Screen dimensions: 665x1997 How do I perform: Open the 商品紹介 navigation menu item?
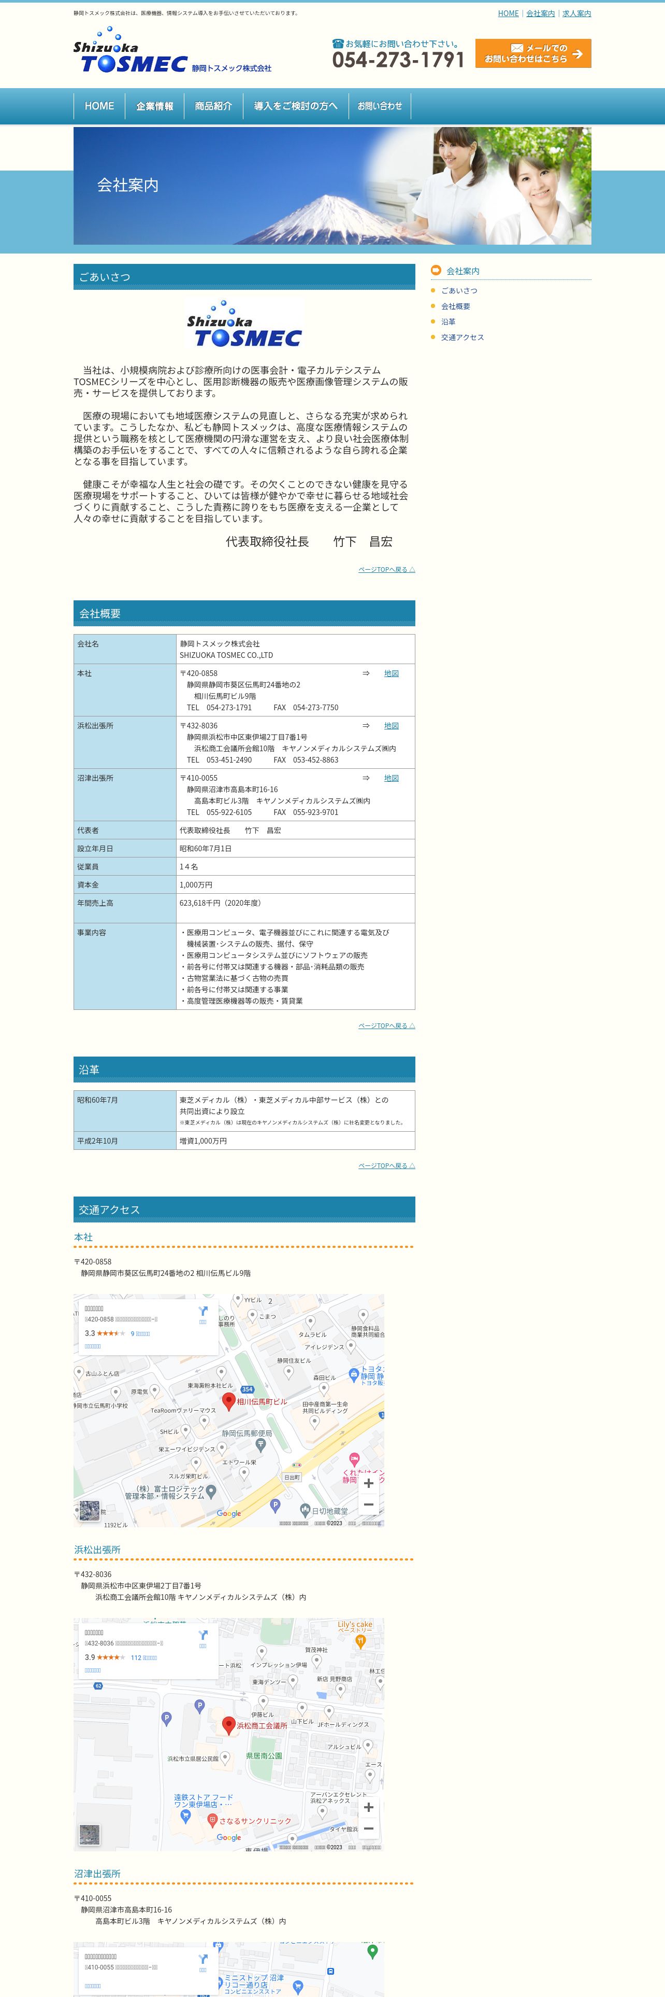[214, 106]
